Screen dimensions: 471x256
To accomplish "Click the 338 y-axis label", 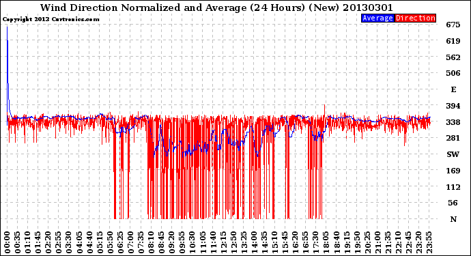I will pyautogui.click(x=453, y=122).
